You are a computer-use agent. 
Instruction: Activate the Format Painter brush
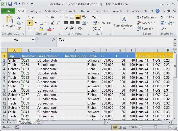19,28
